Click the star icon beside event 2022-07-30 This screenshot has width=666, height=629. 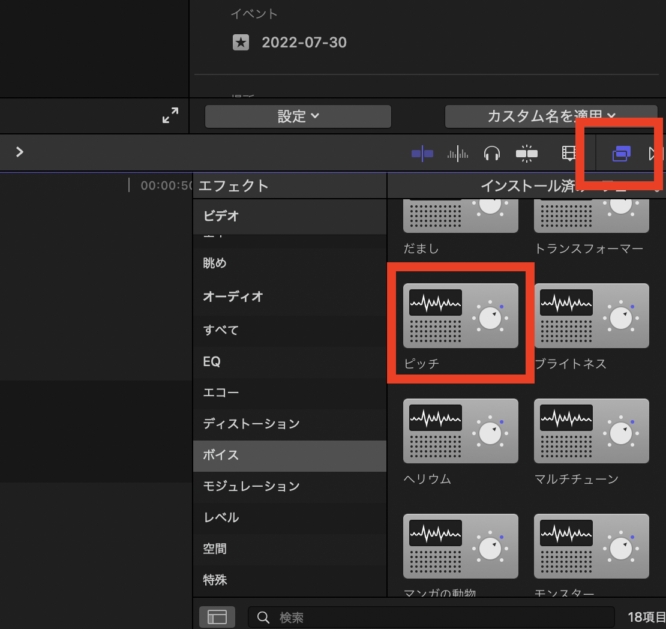(241, 43)
